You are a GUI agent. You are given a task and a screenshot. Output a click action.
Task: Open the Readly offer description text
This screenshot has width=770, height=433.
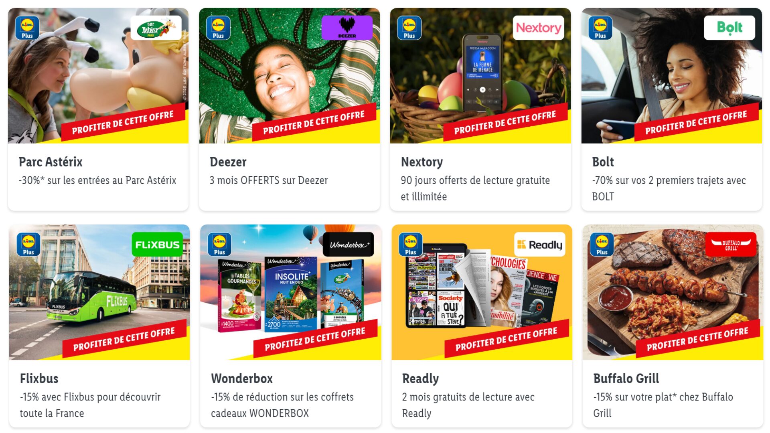click(x=468, y=405)
